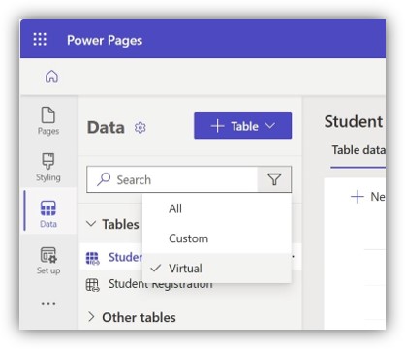Open the app launcher waffle icon

(40, 39)
